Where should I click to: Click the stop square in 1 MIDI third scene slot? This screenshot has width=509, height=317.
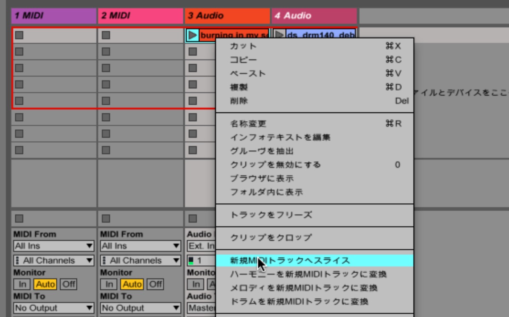tap(19, 68)
